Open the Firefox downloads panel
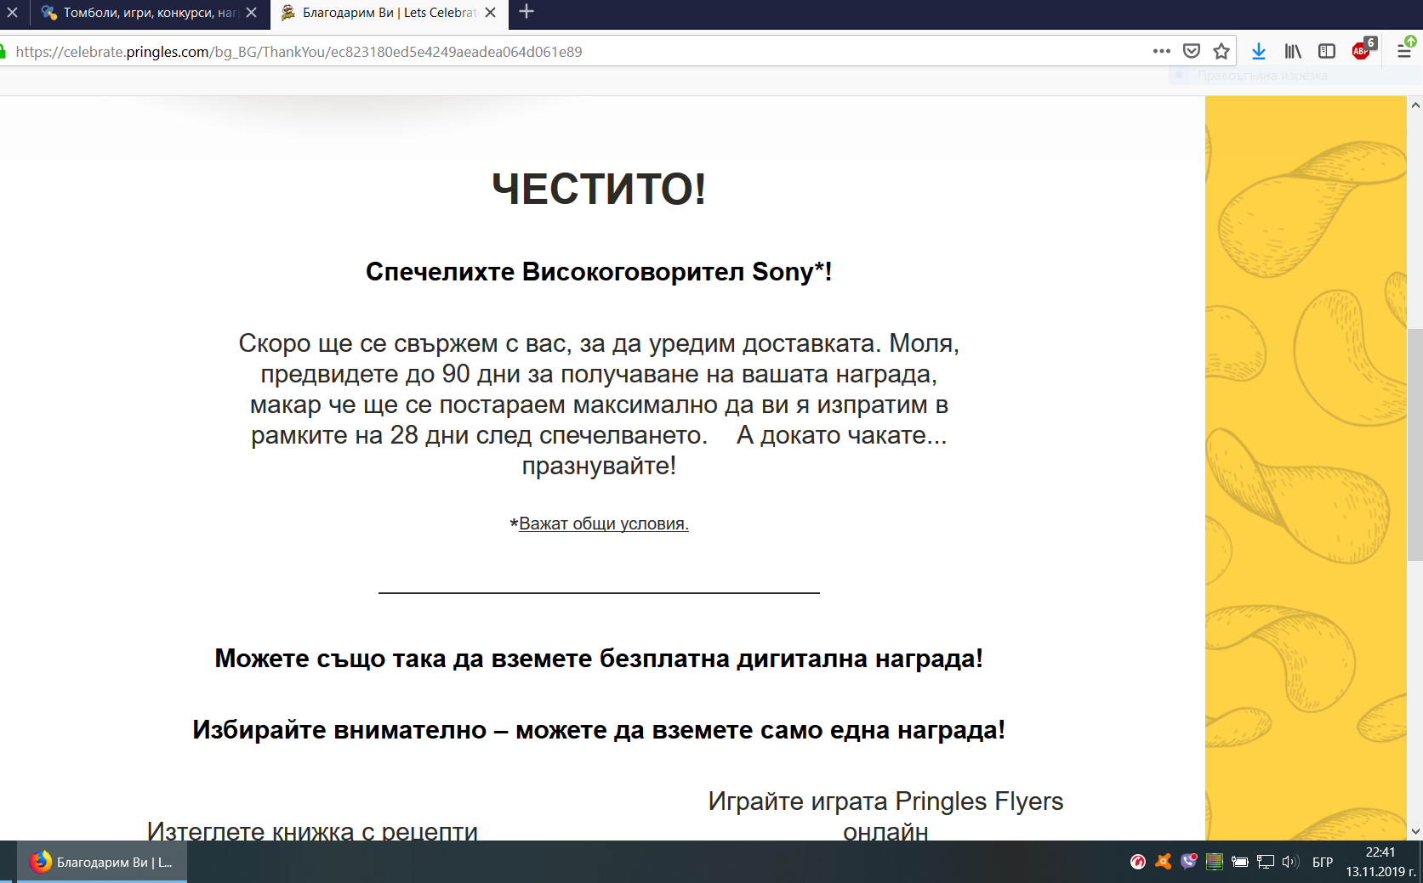1423x883 pixels. click(1259, 51)
